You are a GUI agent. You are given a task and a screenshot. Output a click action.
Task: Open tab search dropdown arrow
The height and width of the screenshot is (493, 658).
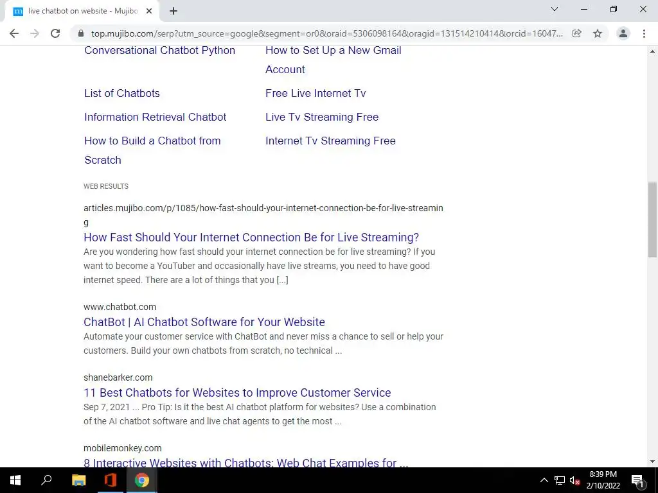point(555,9)
